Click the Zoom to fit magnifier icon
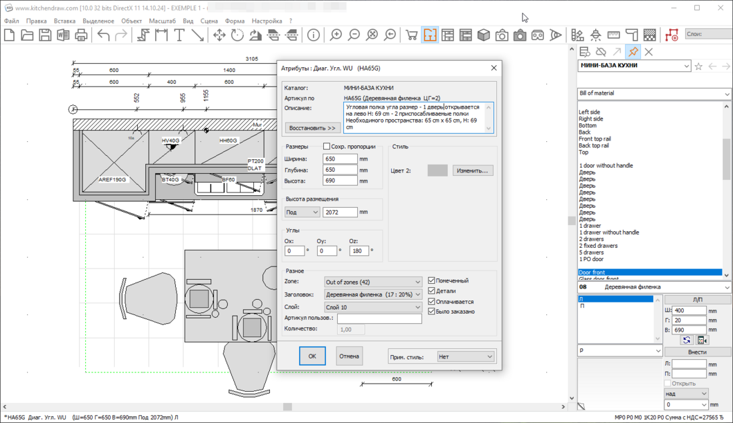 pyautogui.click(x=372, y=35)
